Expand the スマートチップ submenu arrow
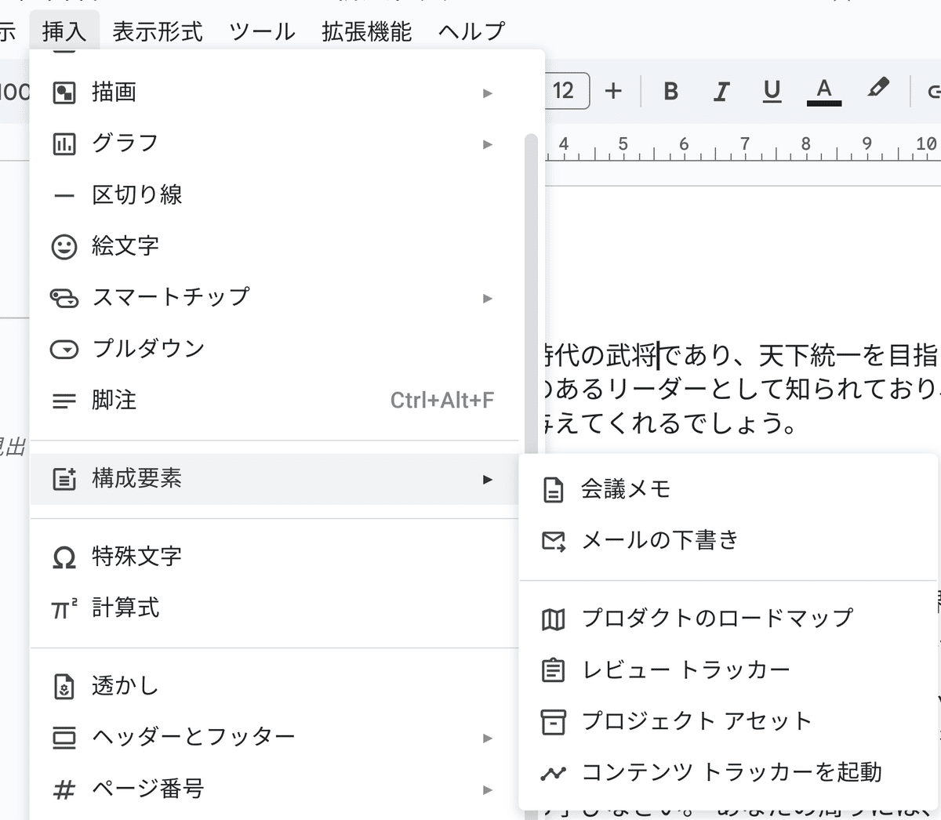Viewport: 941px width, 820px height. click(x=488, y=299)
